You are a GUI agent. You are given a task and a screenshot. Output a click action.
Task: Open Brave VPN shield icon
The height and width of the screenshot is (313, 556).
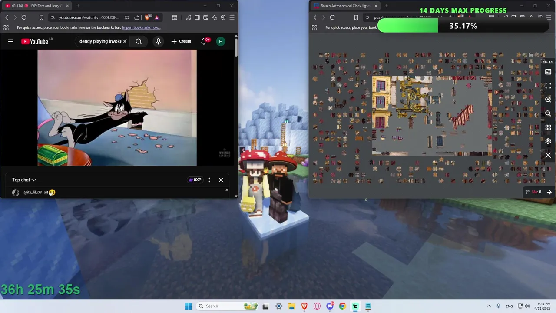(223, 17)
